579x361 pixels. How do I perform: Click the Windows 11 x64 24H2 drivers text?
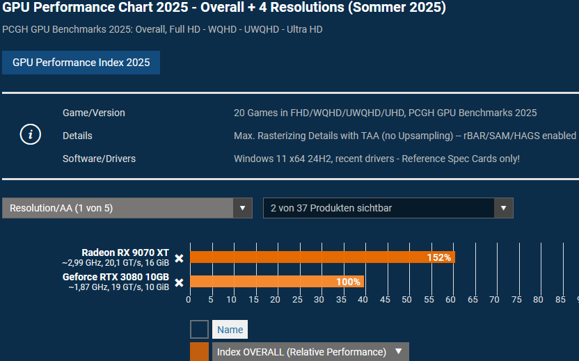tap(376, 159)
